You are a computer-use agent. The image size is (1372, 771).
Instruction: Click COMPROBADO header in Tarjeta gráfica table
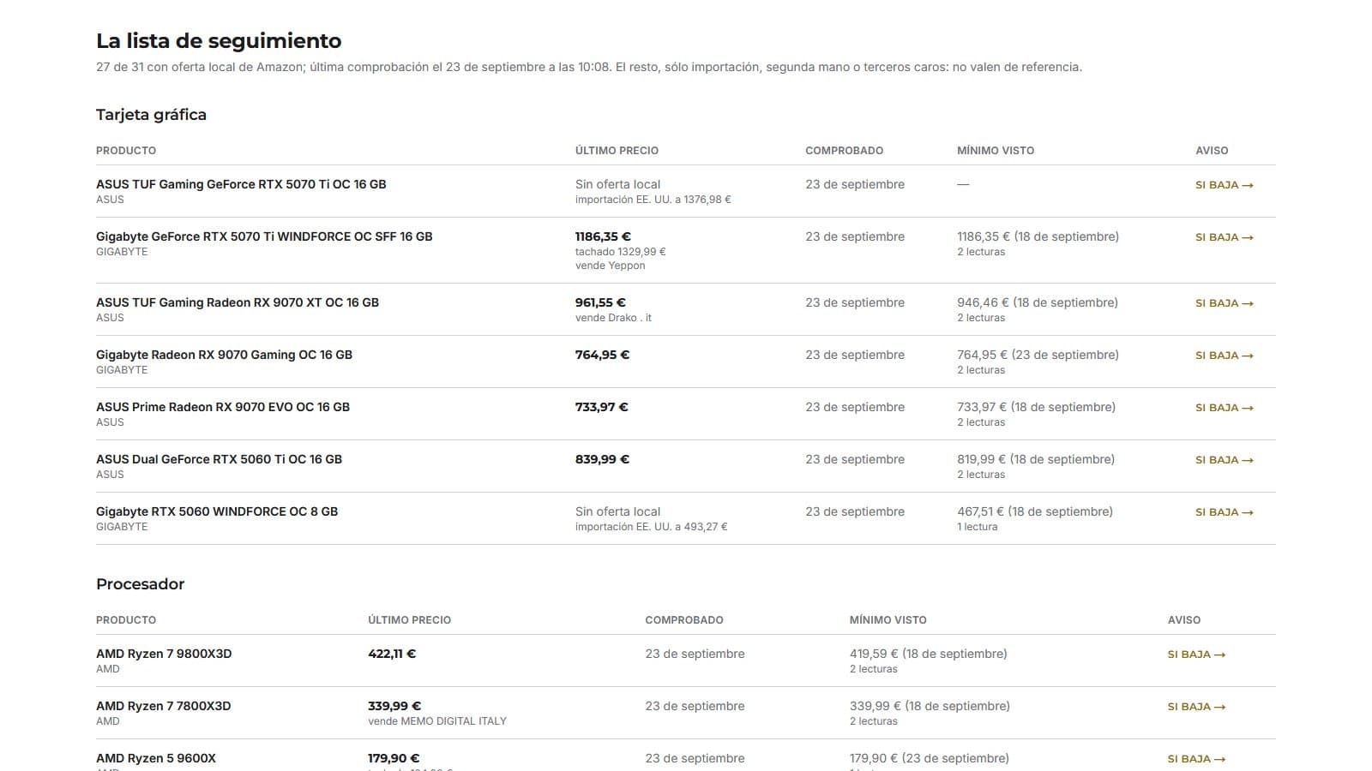(x=844, y=151)
